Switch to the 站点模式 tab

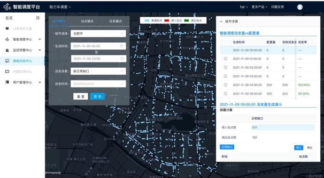click(87, 21)
